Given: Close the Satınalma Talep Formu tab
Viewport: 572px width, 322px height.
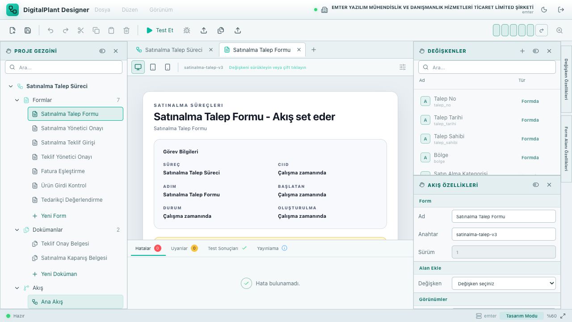Looking at the screenshot, I should 299,50.
